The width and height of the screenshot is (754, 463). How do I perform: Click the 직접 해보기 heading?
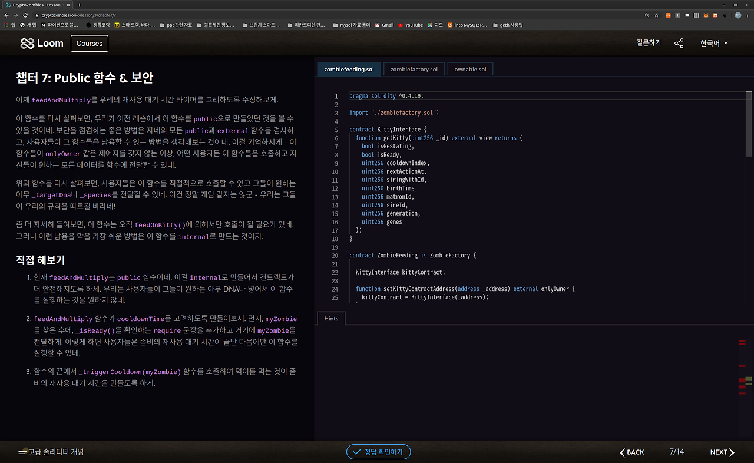coord(41,260)
